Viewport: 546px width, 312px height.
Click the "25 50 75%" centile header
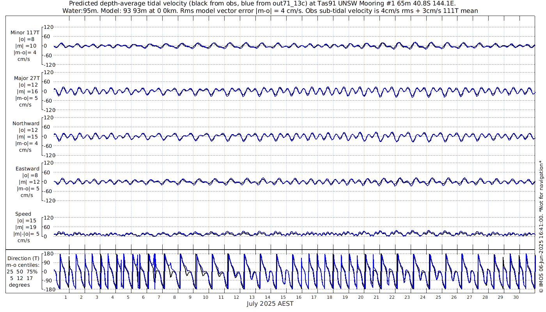(x=23, y=271)
